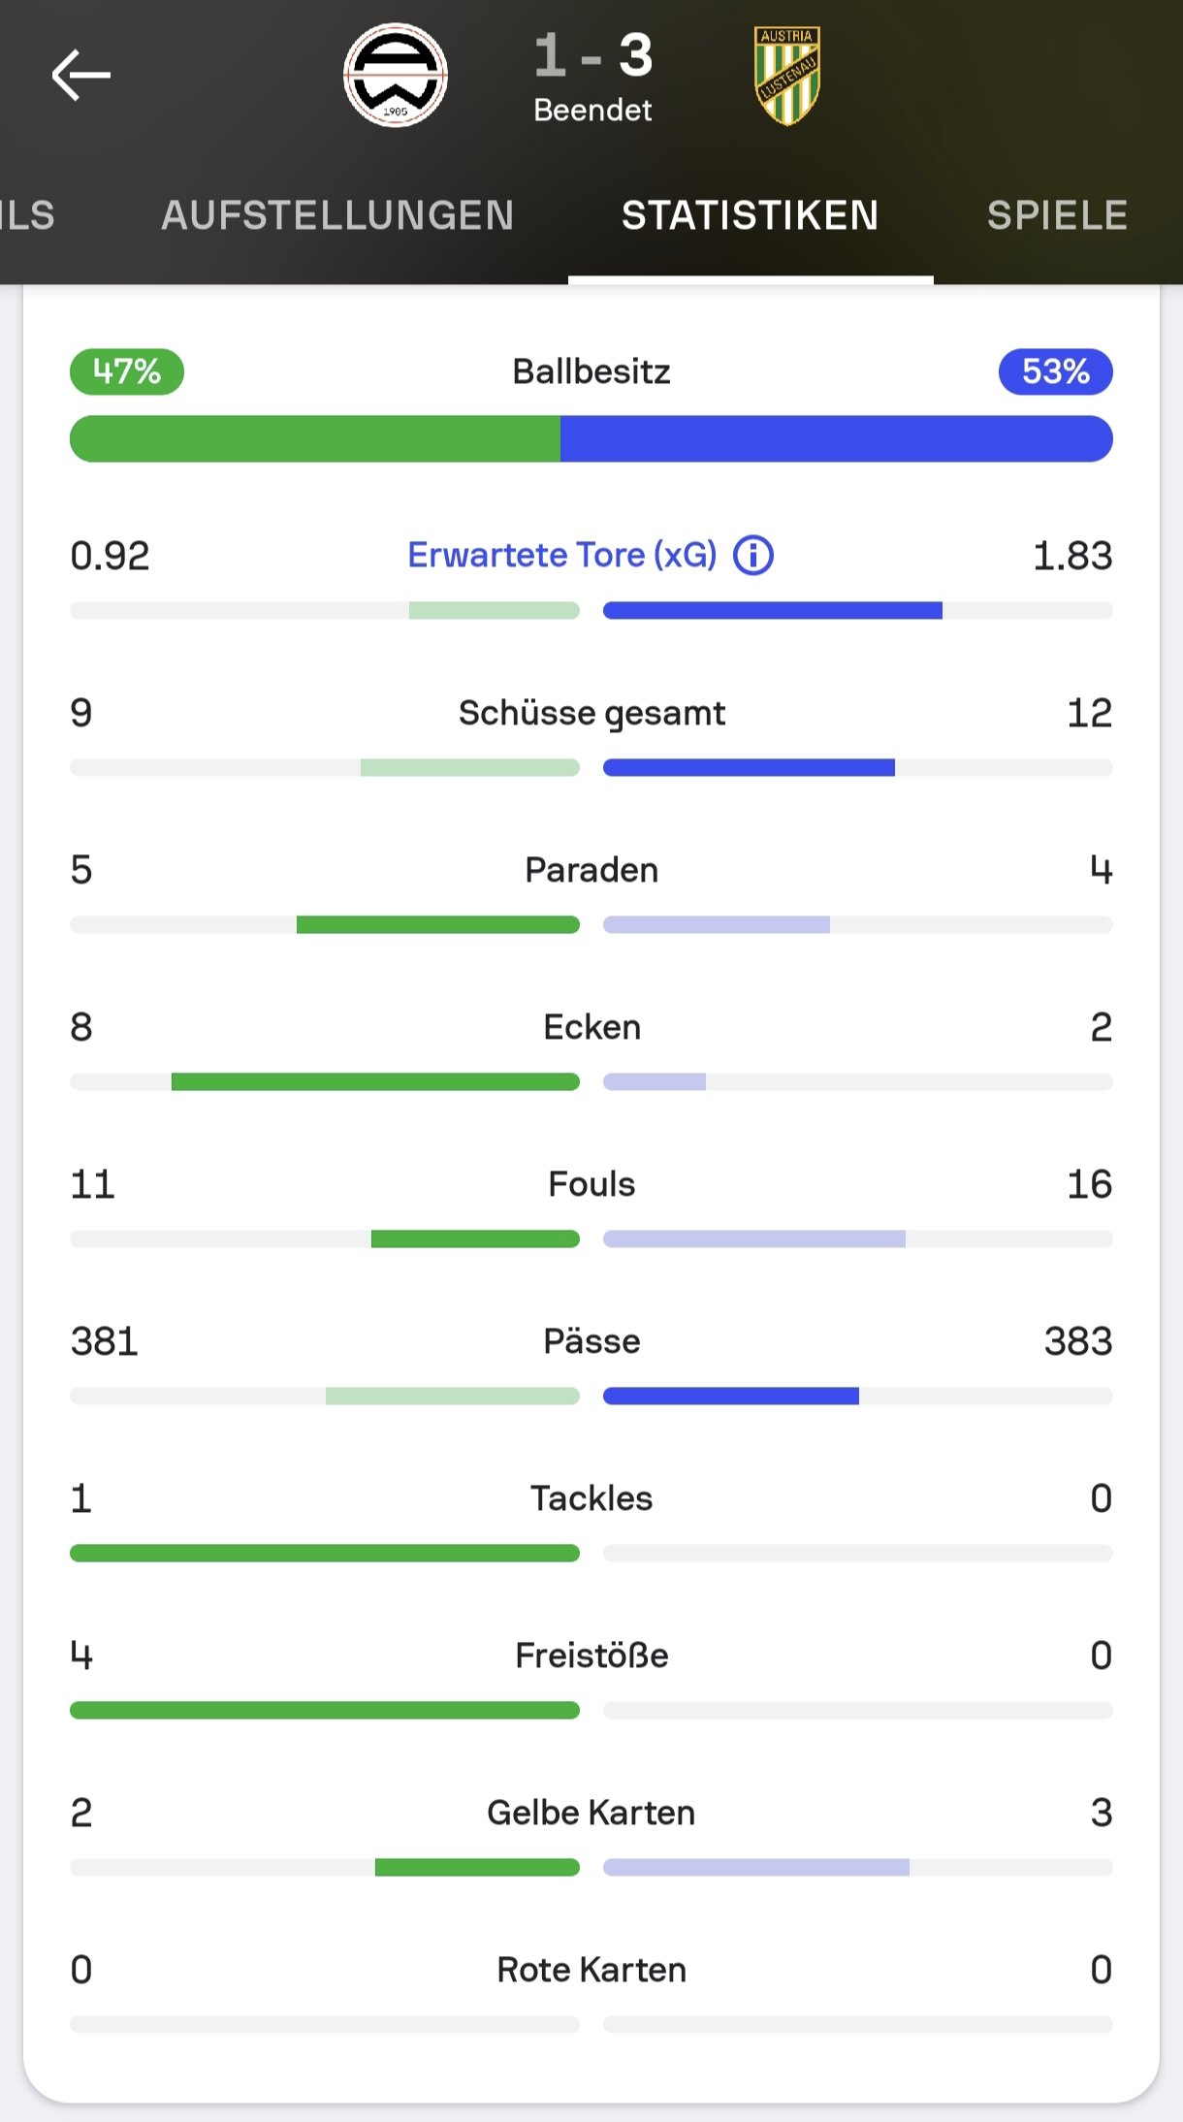
Task: Tap the 1 - 3 final score
Action: pyautogui.click(x=593, y=55)
